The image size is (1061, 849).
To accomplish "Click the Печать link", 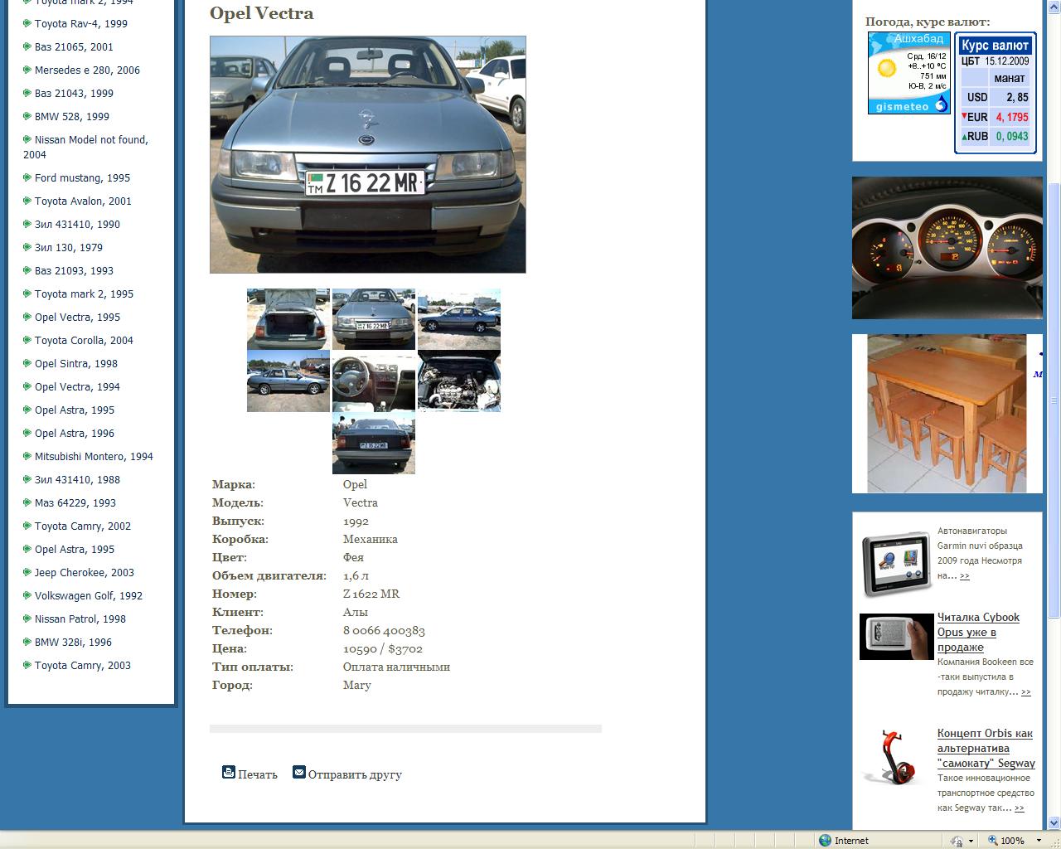I will point(258,774).
